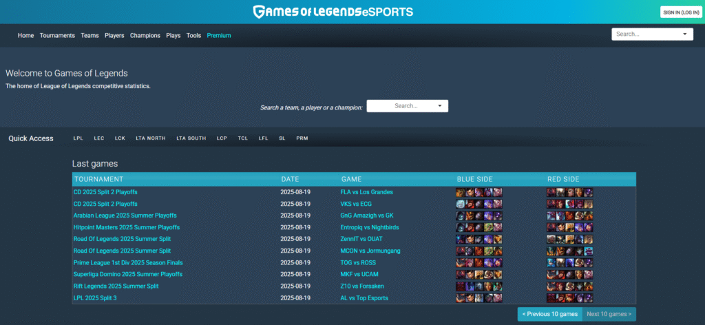
Task: Select LCP in Quick Access
Action: 222,138
